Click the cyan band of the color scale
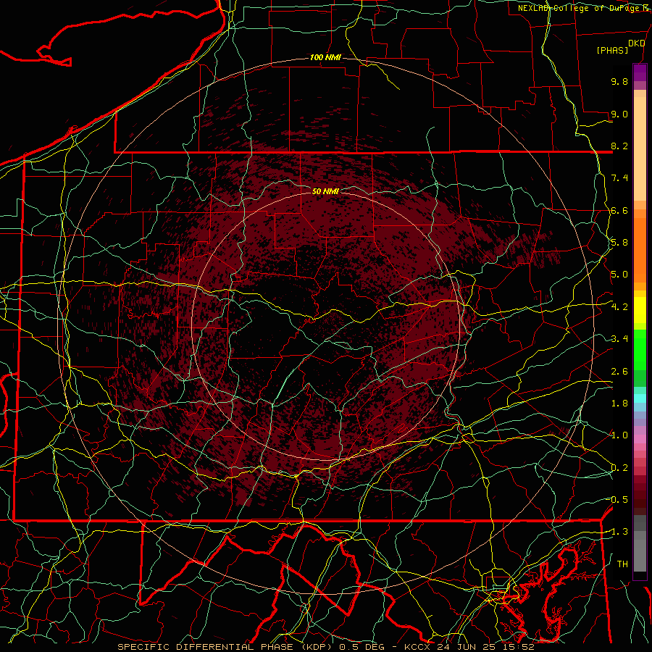The width and height of the screenshot is (652, 652). point(640,398)
